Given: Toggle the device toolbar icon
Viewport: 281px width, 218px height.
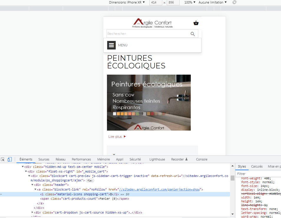Looking at the screenshot, I should click(x=10, y=159).
